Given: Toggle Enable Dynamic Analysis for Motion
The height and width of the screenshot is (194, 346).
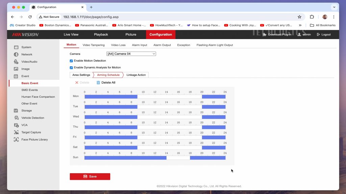Looking at the screenshot, I should click(71, 68).
